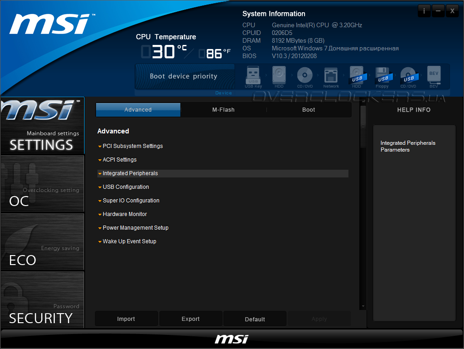Open the OC Overclocking setting panel
Viewport: 464px width, 349px height.
pyautogui.click(x=42, y=184)
